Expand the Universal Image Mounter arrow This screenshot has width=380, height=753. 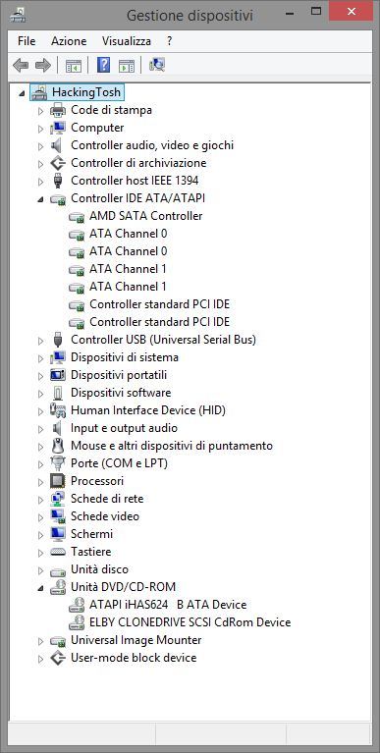pyautogui.click(x=41, y=642)
